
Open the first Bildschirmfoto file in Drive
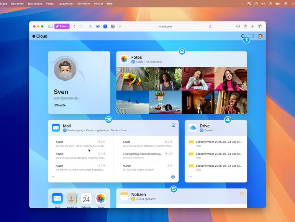[x=216, y=144]
